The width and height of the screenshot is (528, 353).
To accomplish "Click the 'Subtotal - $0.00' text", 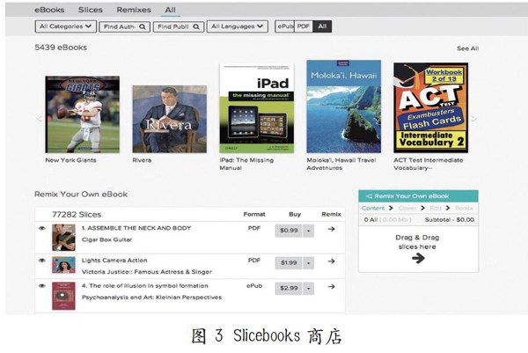I will coord(450,219).
